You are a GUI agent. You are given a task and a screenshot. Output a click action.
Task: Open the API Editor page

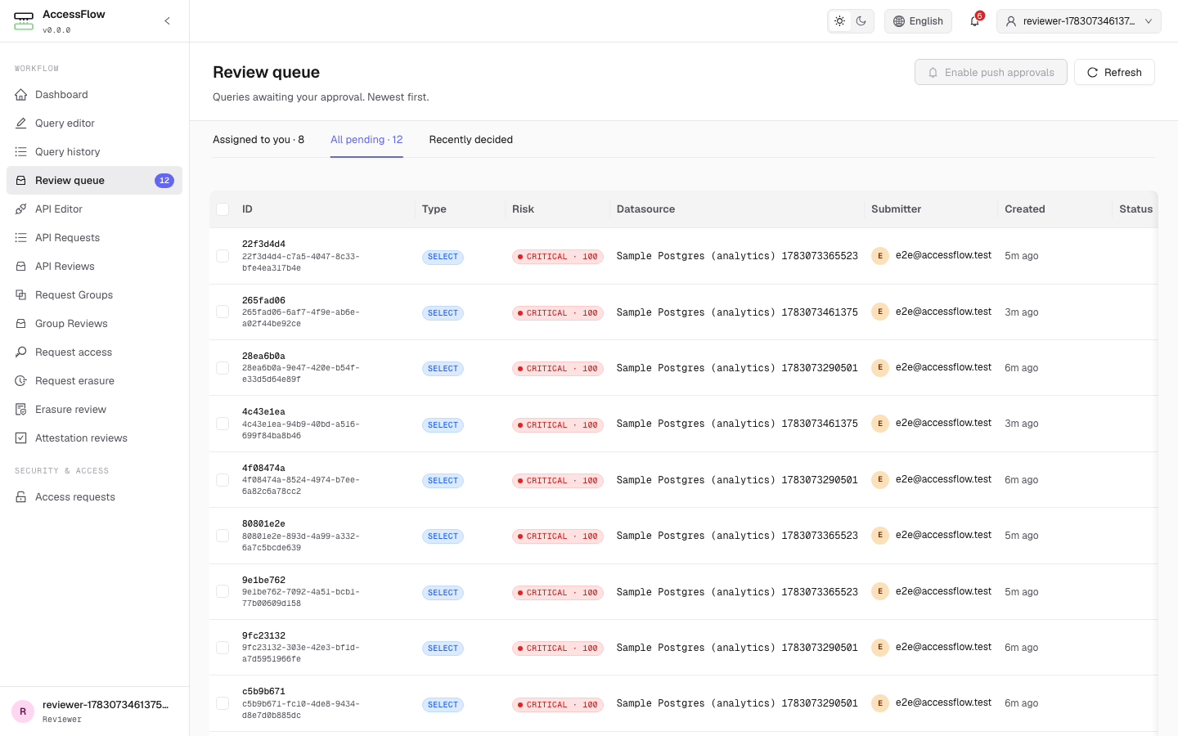tap(94, 209)
